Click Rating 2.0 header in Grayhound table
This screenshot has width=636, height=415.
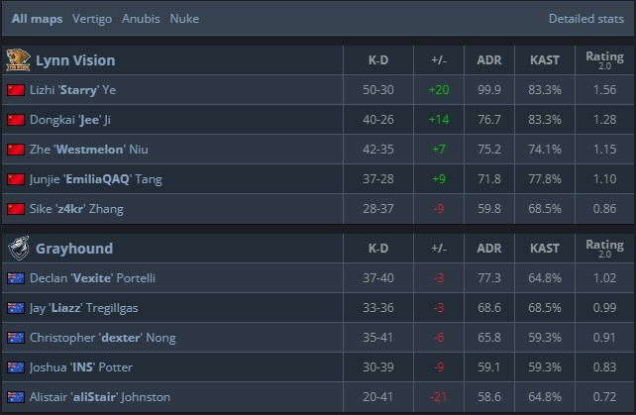[604, 249]
